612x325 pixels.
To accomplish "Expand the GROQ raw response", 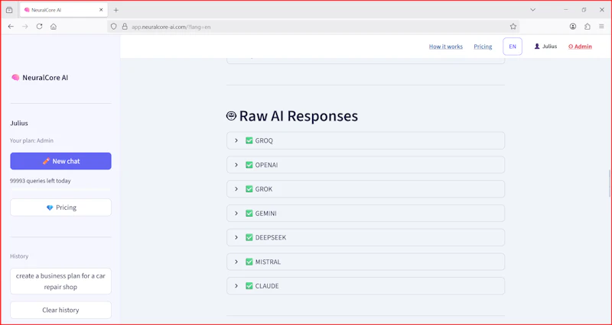I will pyautogui.click(x=366, y=140).
